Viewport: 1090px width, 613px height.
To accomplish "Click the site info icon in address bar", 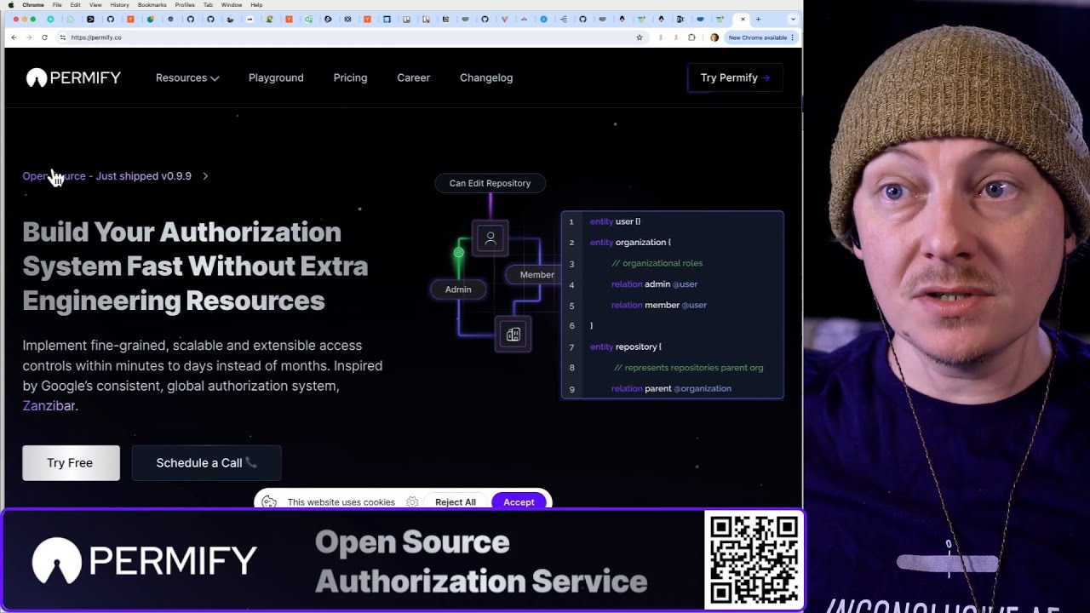I will tap(62, 37).
